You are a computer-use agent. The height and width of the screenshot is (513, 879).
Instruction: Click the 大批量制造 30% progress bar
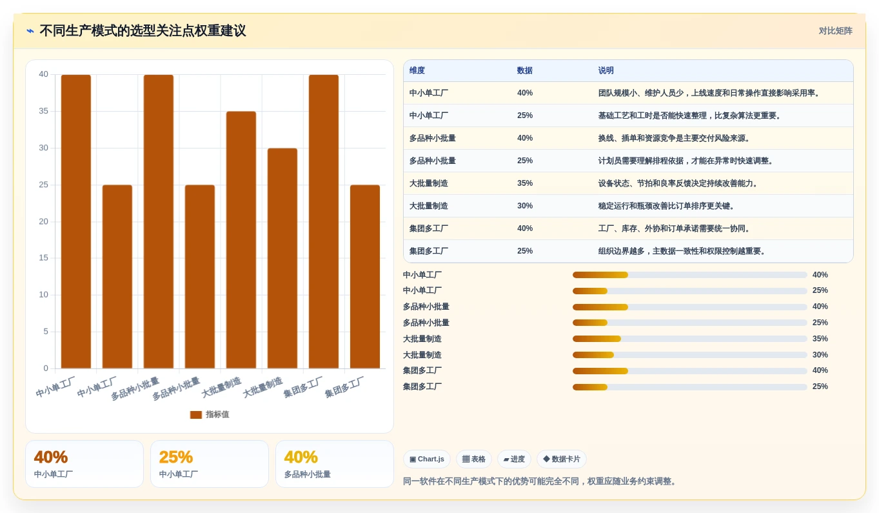click(690, 355)
